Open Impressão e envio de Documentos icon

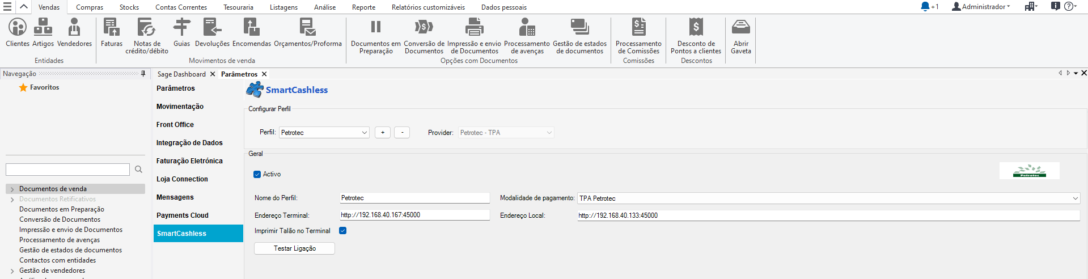[x=475, y=36]
